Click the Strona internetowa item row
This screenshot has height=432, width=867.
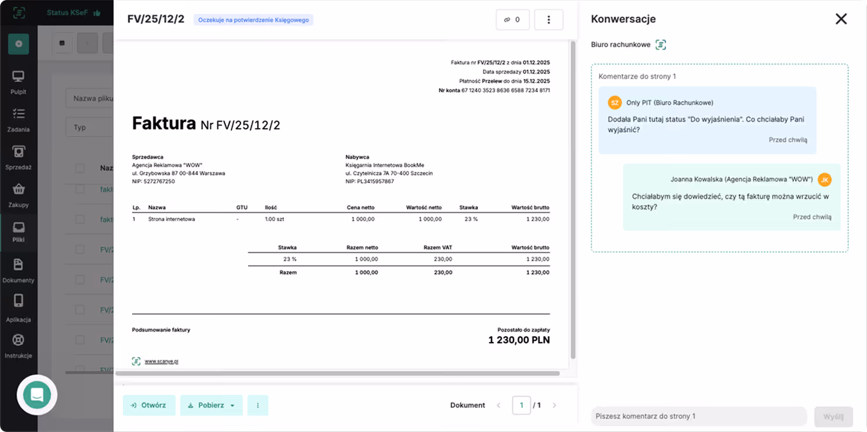point(341,219)
